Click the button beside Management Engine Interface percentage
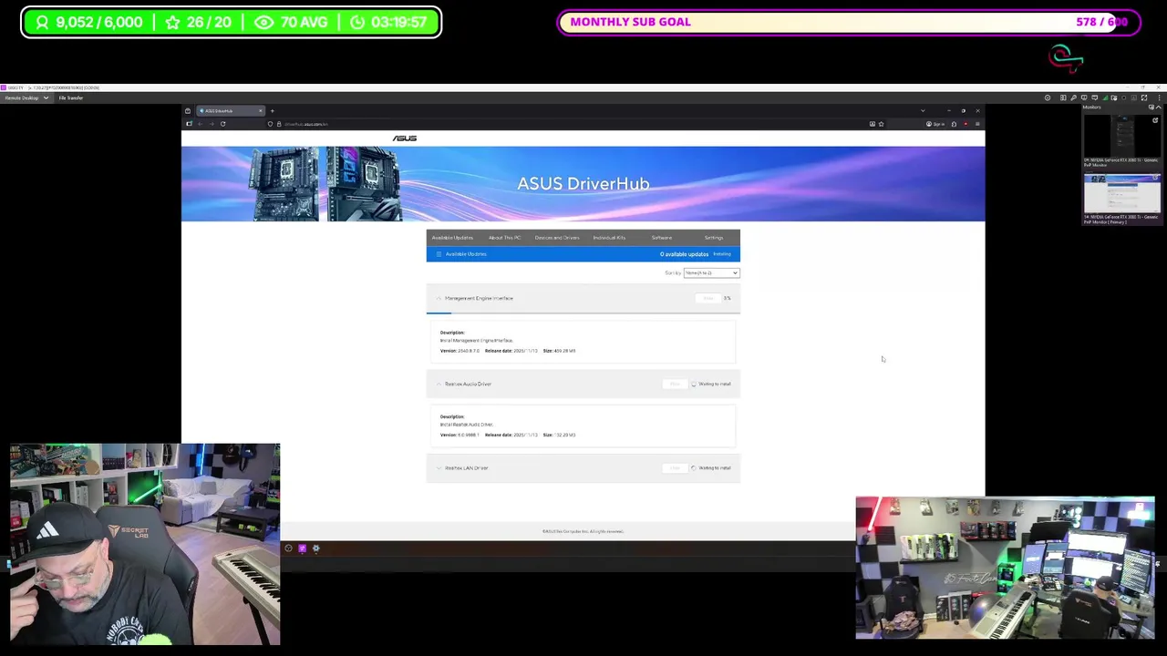Image resolution: width=1167 pixels, height=656 pixels. coord(707,298)
